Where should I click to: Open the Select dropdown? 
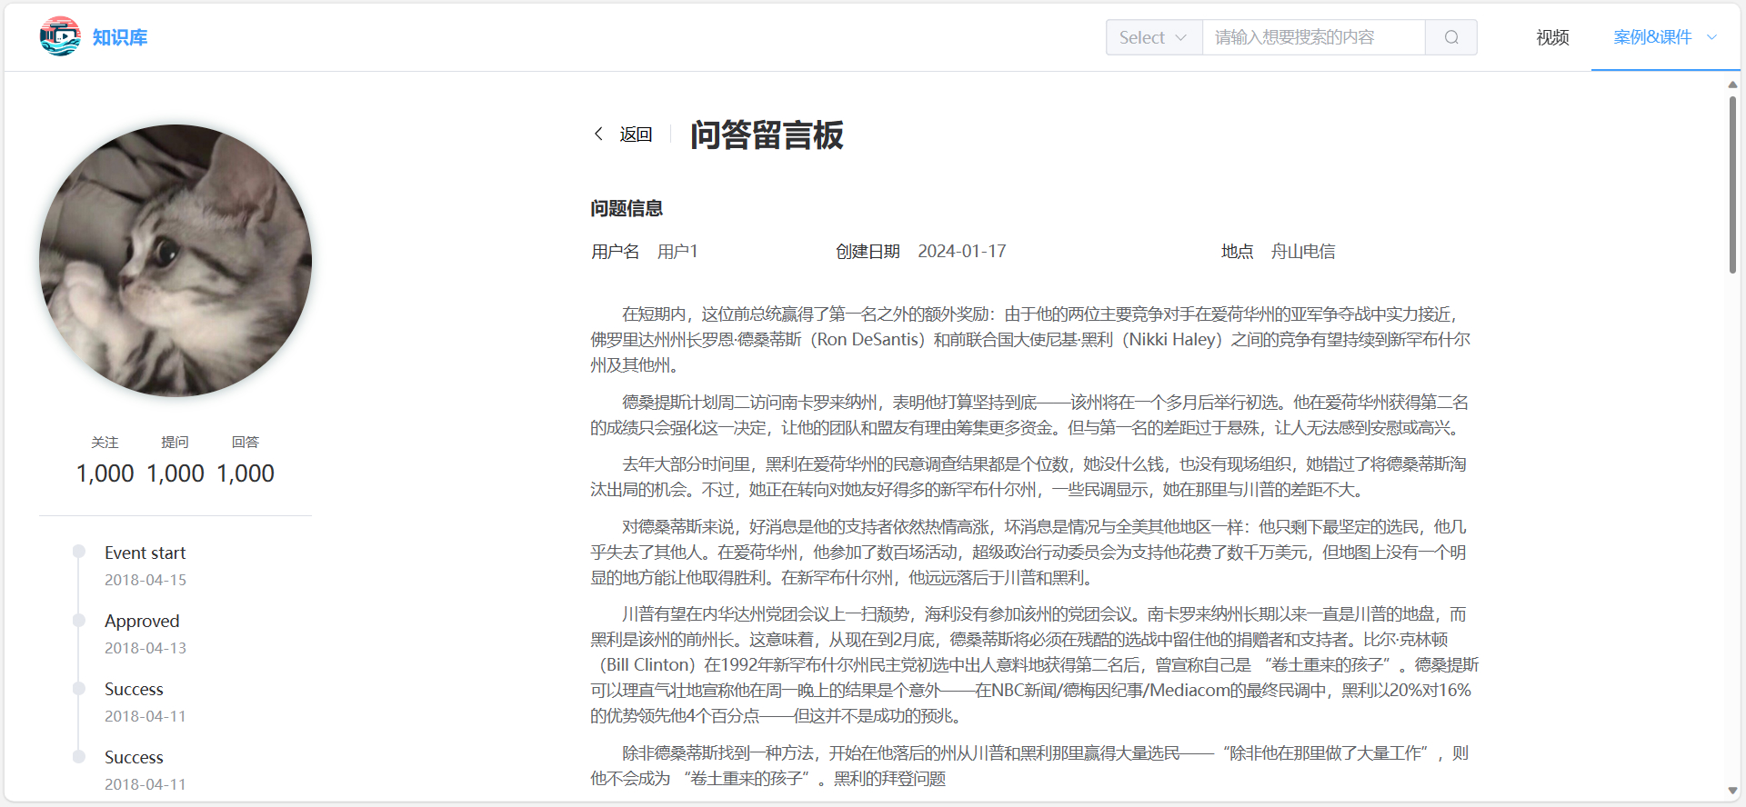[1153, 37]
